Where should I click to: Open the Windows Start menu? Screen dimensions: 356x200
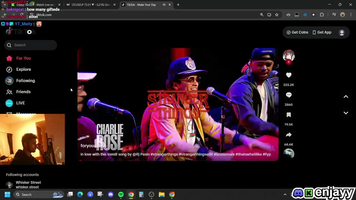coord(8,194)
